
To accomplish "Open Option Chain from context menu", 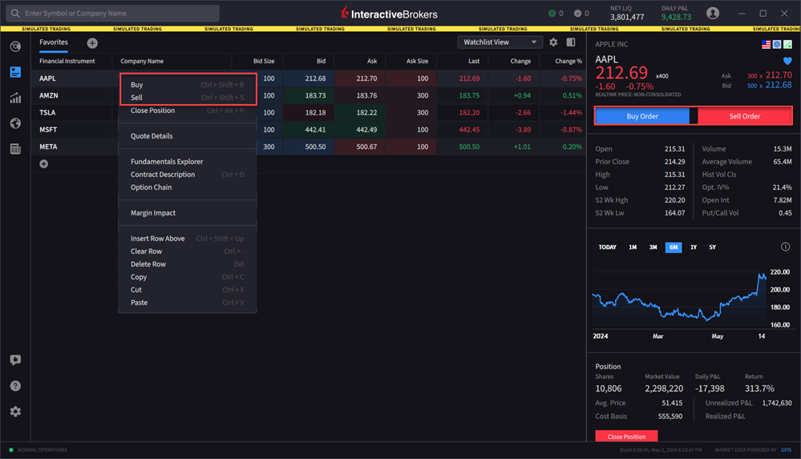I will click(187, 187).
